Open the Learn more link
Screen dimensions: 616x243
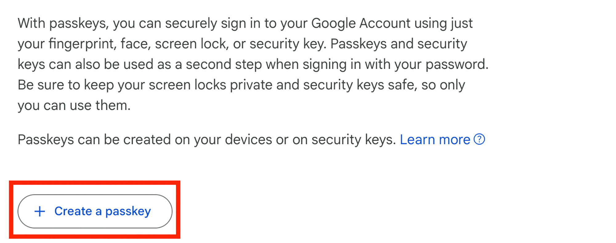coord(435,140)
